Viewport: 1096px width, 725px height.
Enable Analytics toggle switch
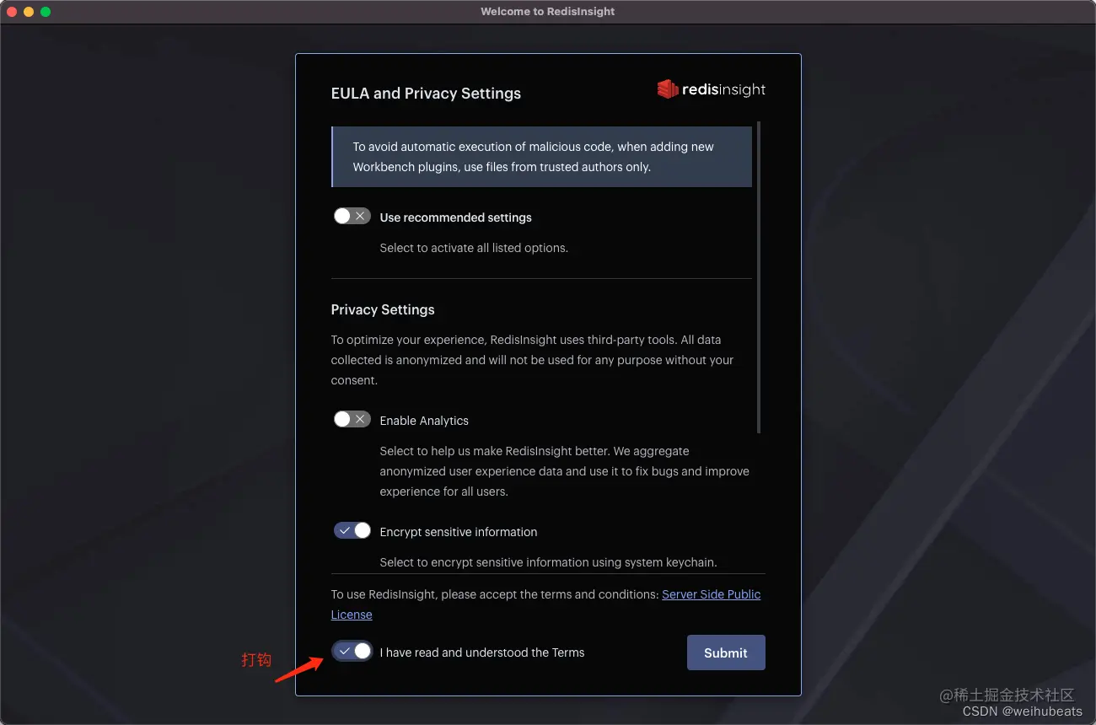tap(352, 419)
